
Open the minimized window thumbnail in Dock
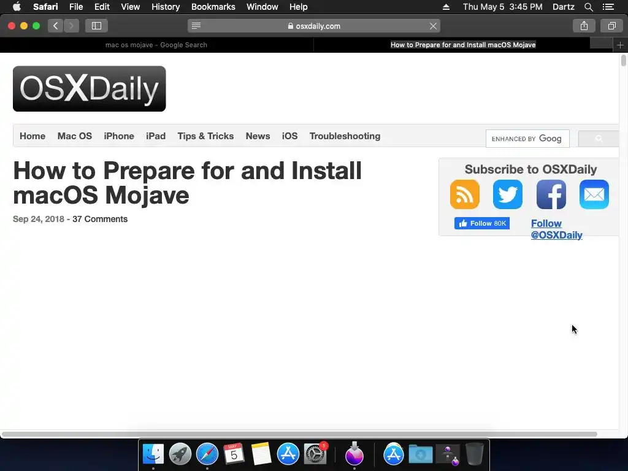(x=448, y=454)
